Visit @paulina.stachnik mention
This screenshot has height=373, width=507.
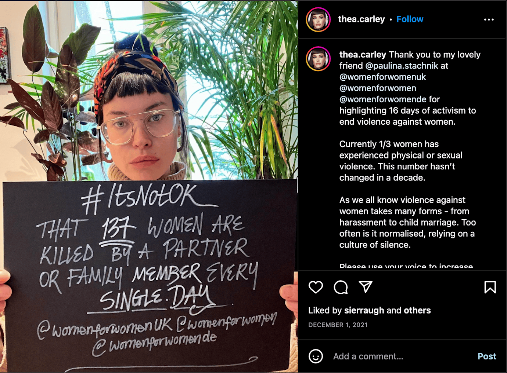click(x=402, y=66)
